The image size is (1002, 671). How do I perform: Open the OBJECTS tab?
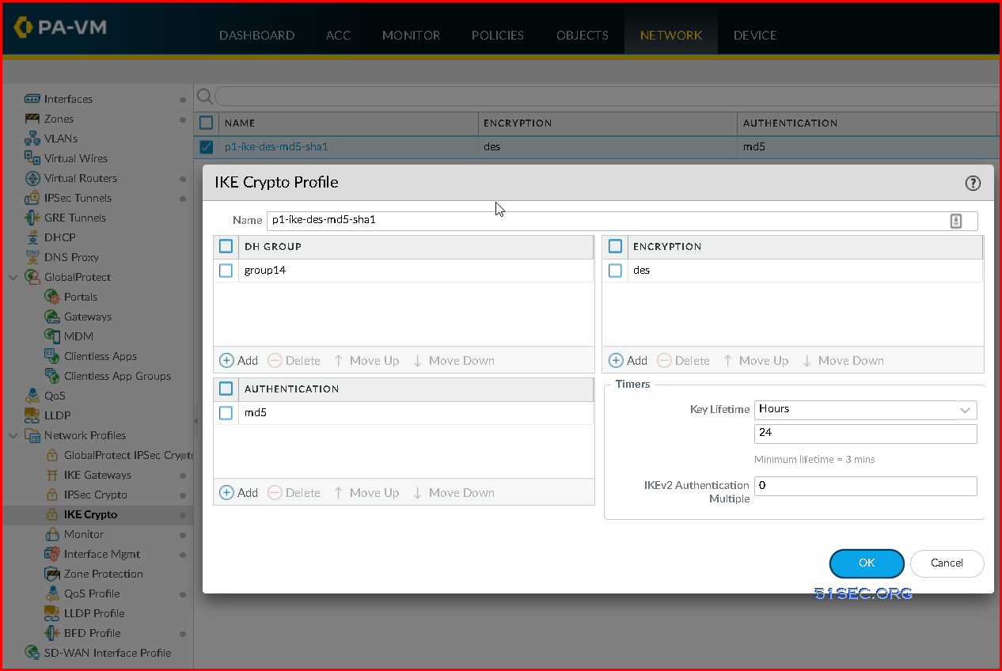point(583,36)
